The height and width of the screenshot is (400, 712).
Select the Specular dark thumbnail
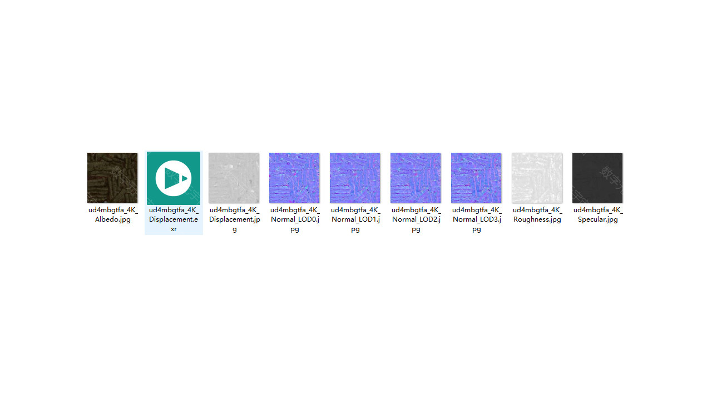(x=597, y=178)
